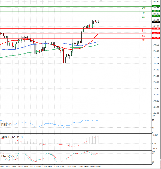Click the 1 Nov 04:00 time label
This screenshot has height=169, width=161.
tap(47, 166)
